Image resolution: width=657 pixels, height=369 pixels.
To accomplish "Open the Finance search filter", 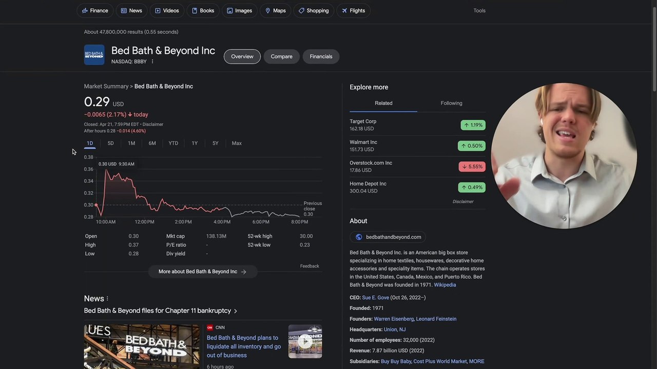I will point(95,11).
